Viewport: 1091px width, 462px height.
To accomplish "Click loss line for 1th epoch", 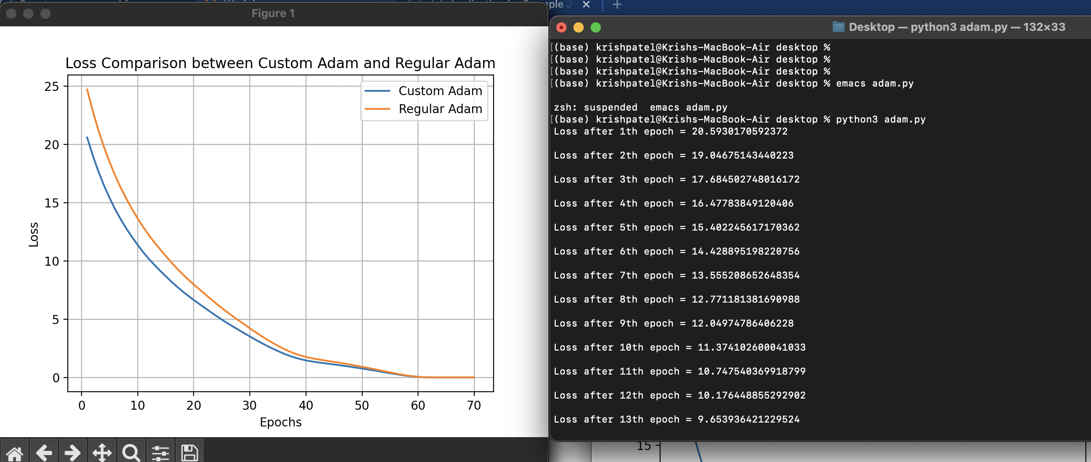I will [670, 131].
